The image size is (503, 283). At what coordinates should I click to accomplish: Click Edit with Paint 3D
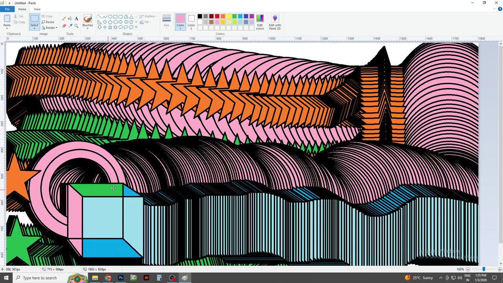tap(275, 22)
